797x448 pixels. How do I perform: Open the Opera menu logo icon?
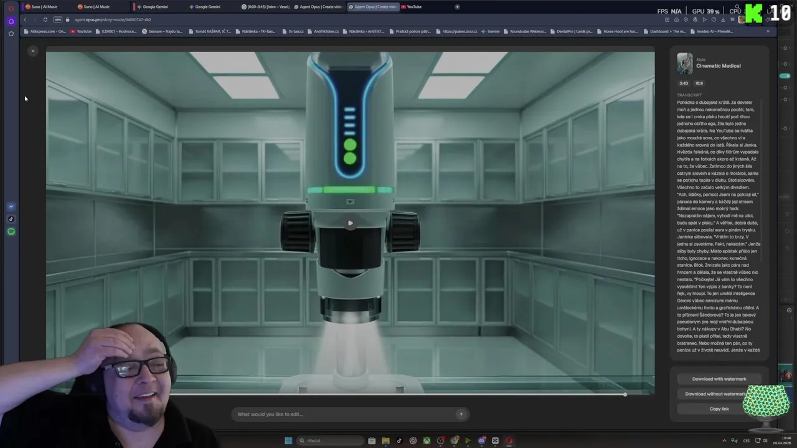pos(11,8)
